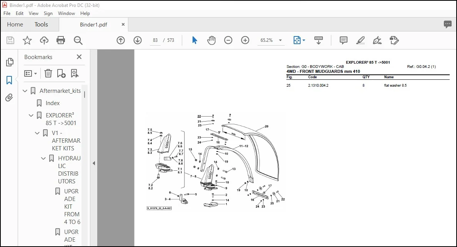Open the Edit menu
This screenshot has width=457, height=247.
coord(20,13)
